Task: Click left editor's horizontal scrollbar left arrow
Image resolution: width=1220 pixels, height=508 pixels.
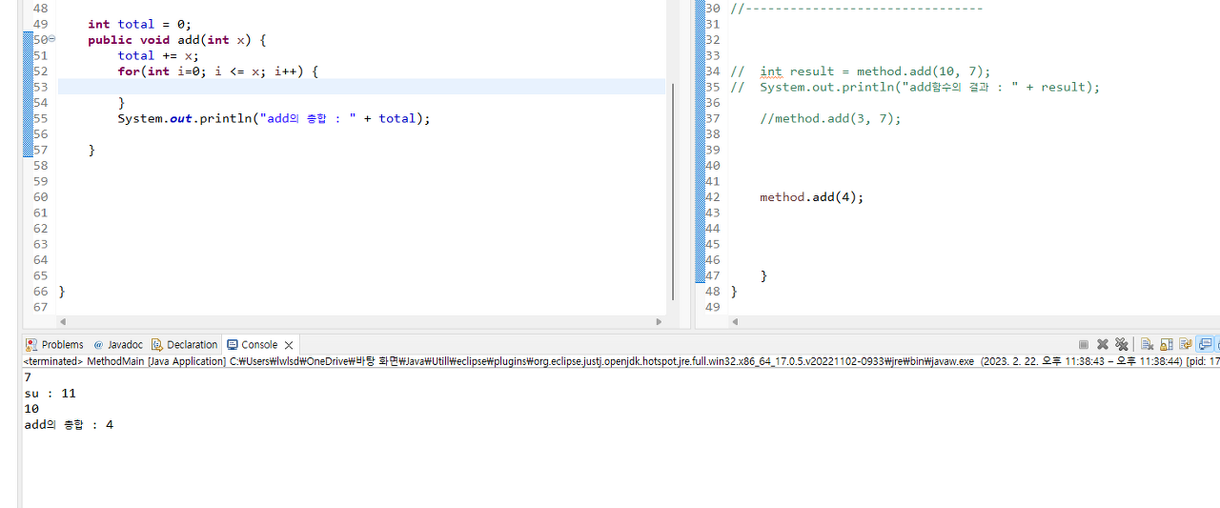Action: tap(63, 322)
